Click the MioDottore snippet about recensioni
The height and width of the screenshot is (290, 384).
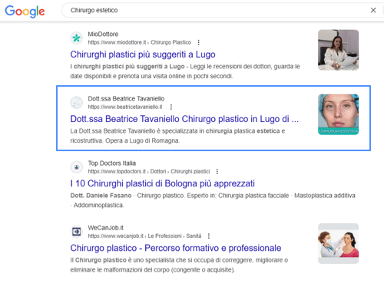coord(185,71)
